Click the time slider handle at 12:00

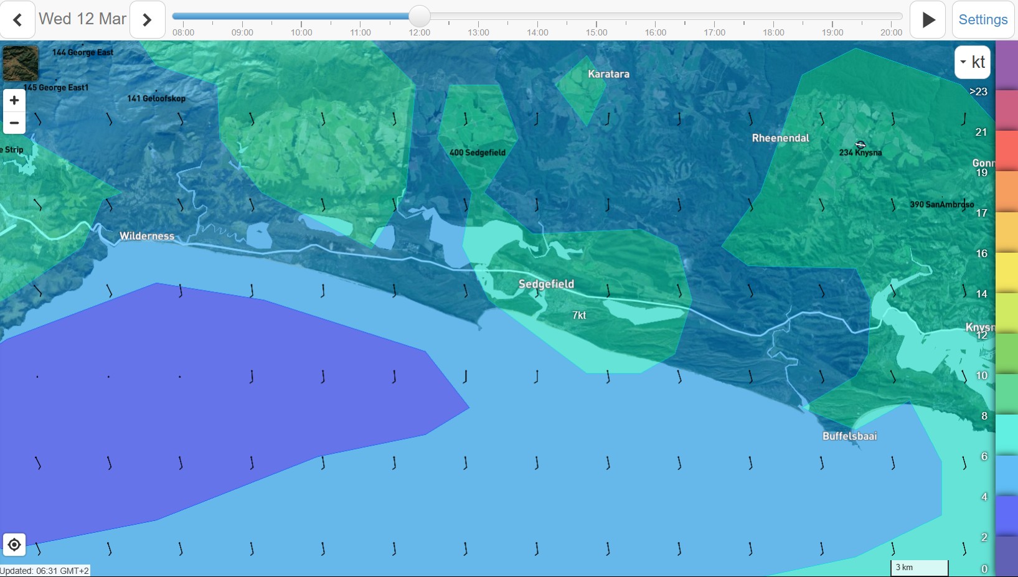coord(420,17)
